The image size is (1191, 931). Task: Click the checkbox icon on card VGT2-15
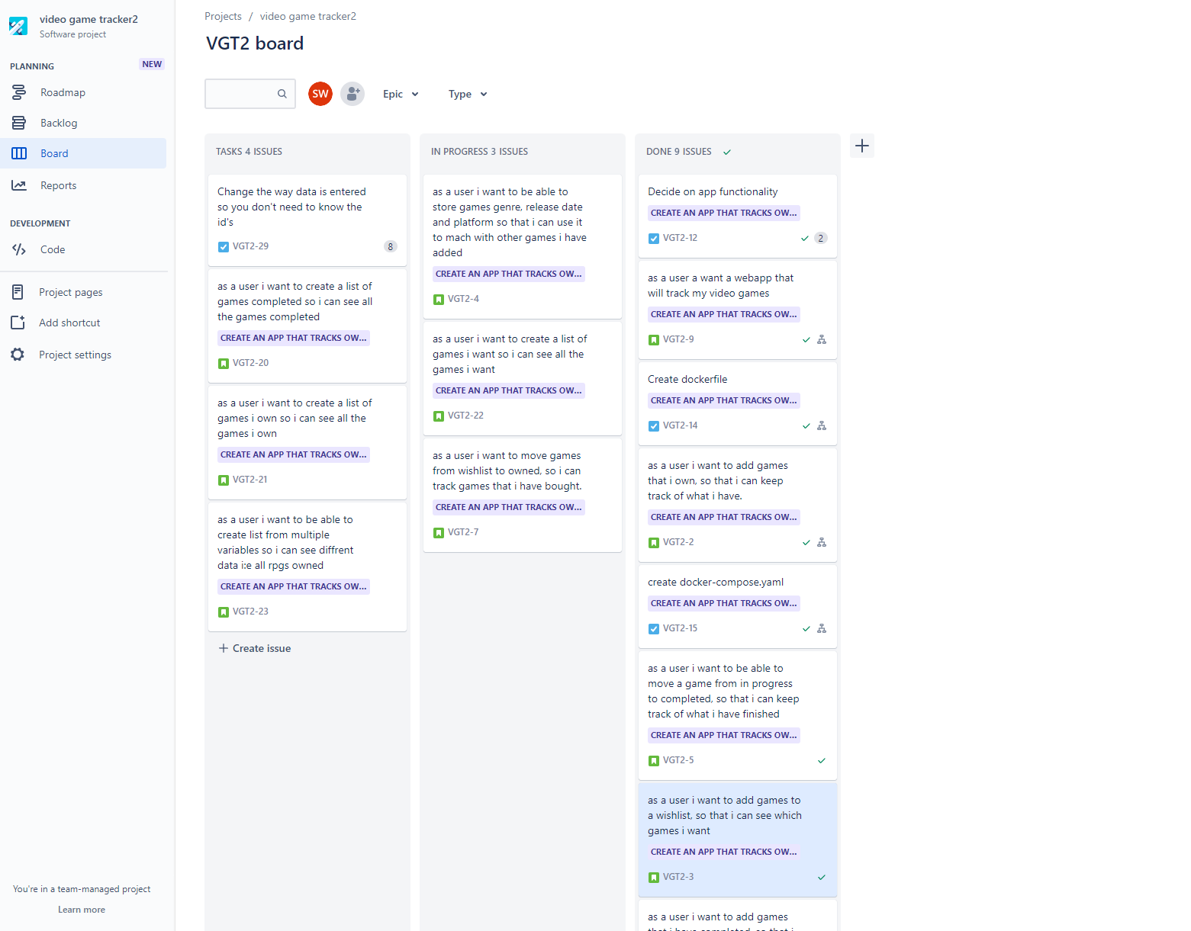click(654, 628)
